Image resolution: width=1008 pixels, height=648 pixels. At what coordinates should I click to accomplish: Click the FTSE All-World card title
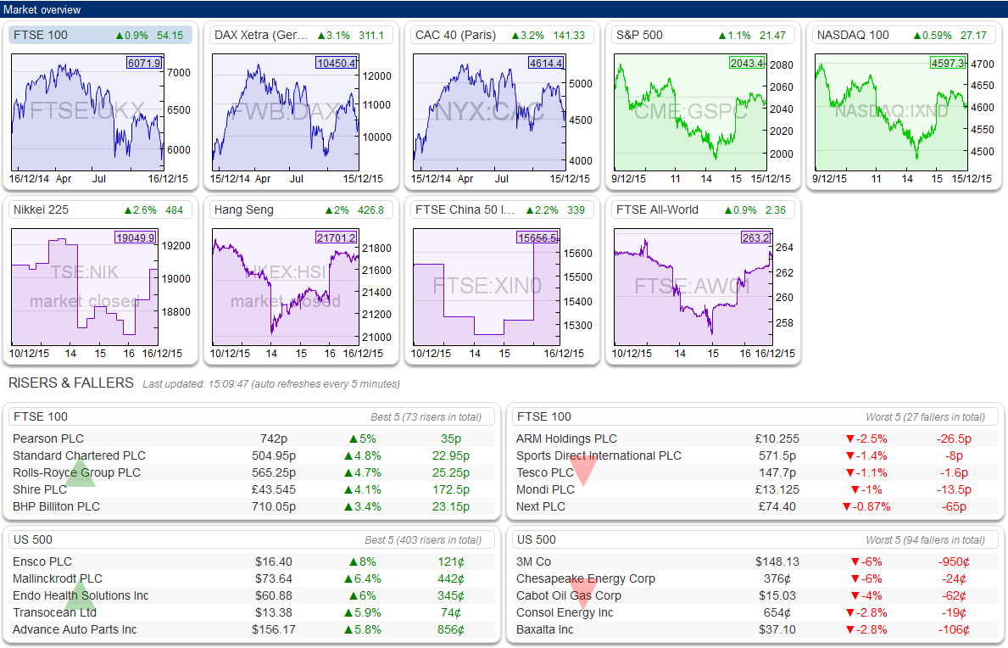[657, 210]
